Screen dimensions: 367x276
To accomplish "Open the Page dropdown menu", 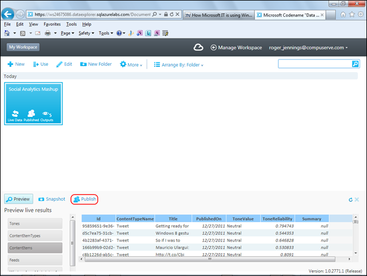I will click(x=67, y=33).
